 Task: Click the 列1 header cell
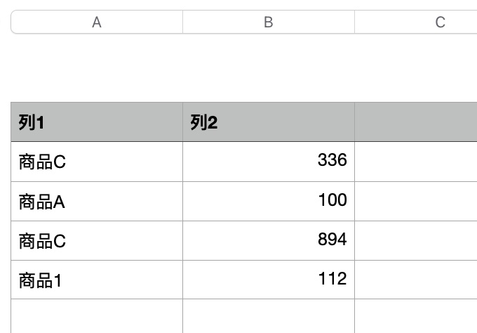coord(97,122)
